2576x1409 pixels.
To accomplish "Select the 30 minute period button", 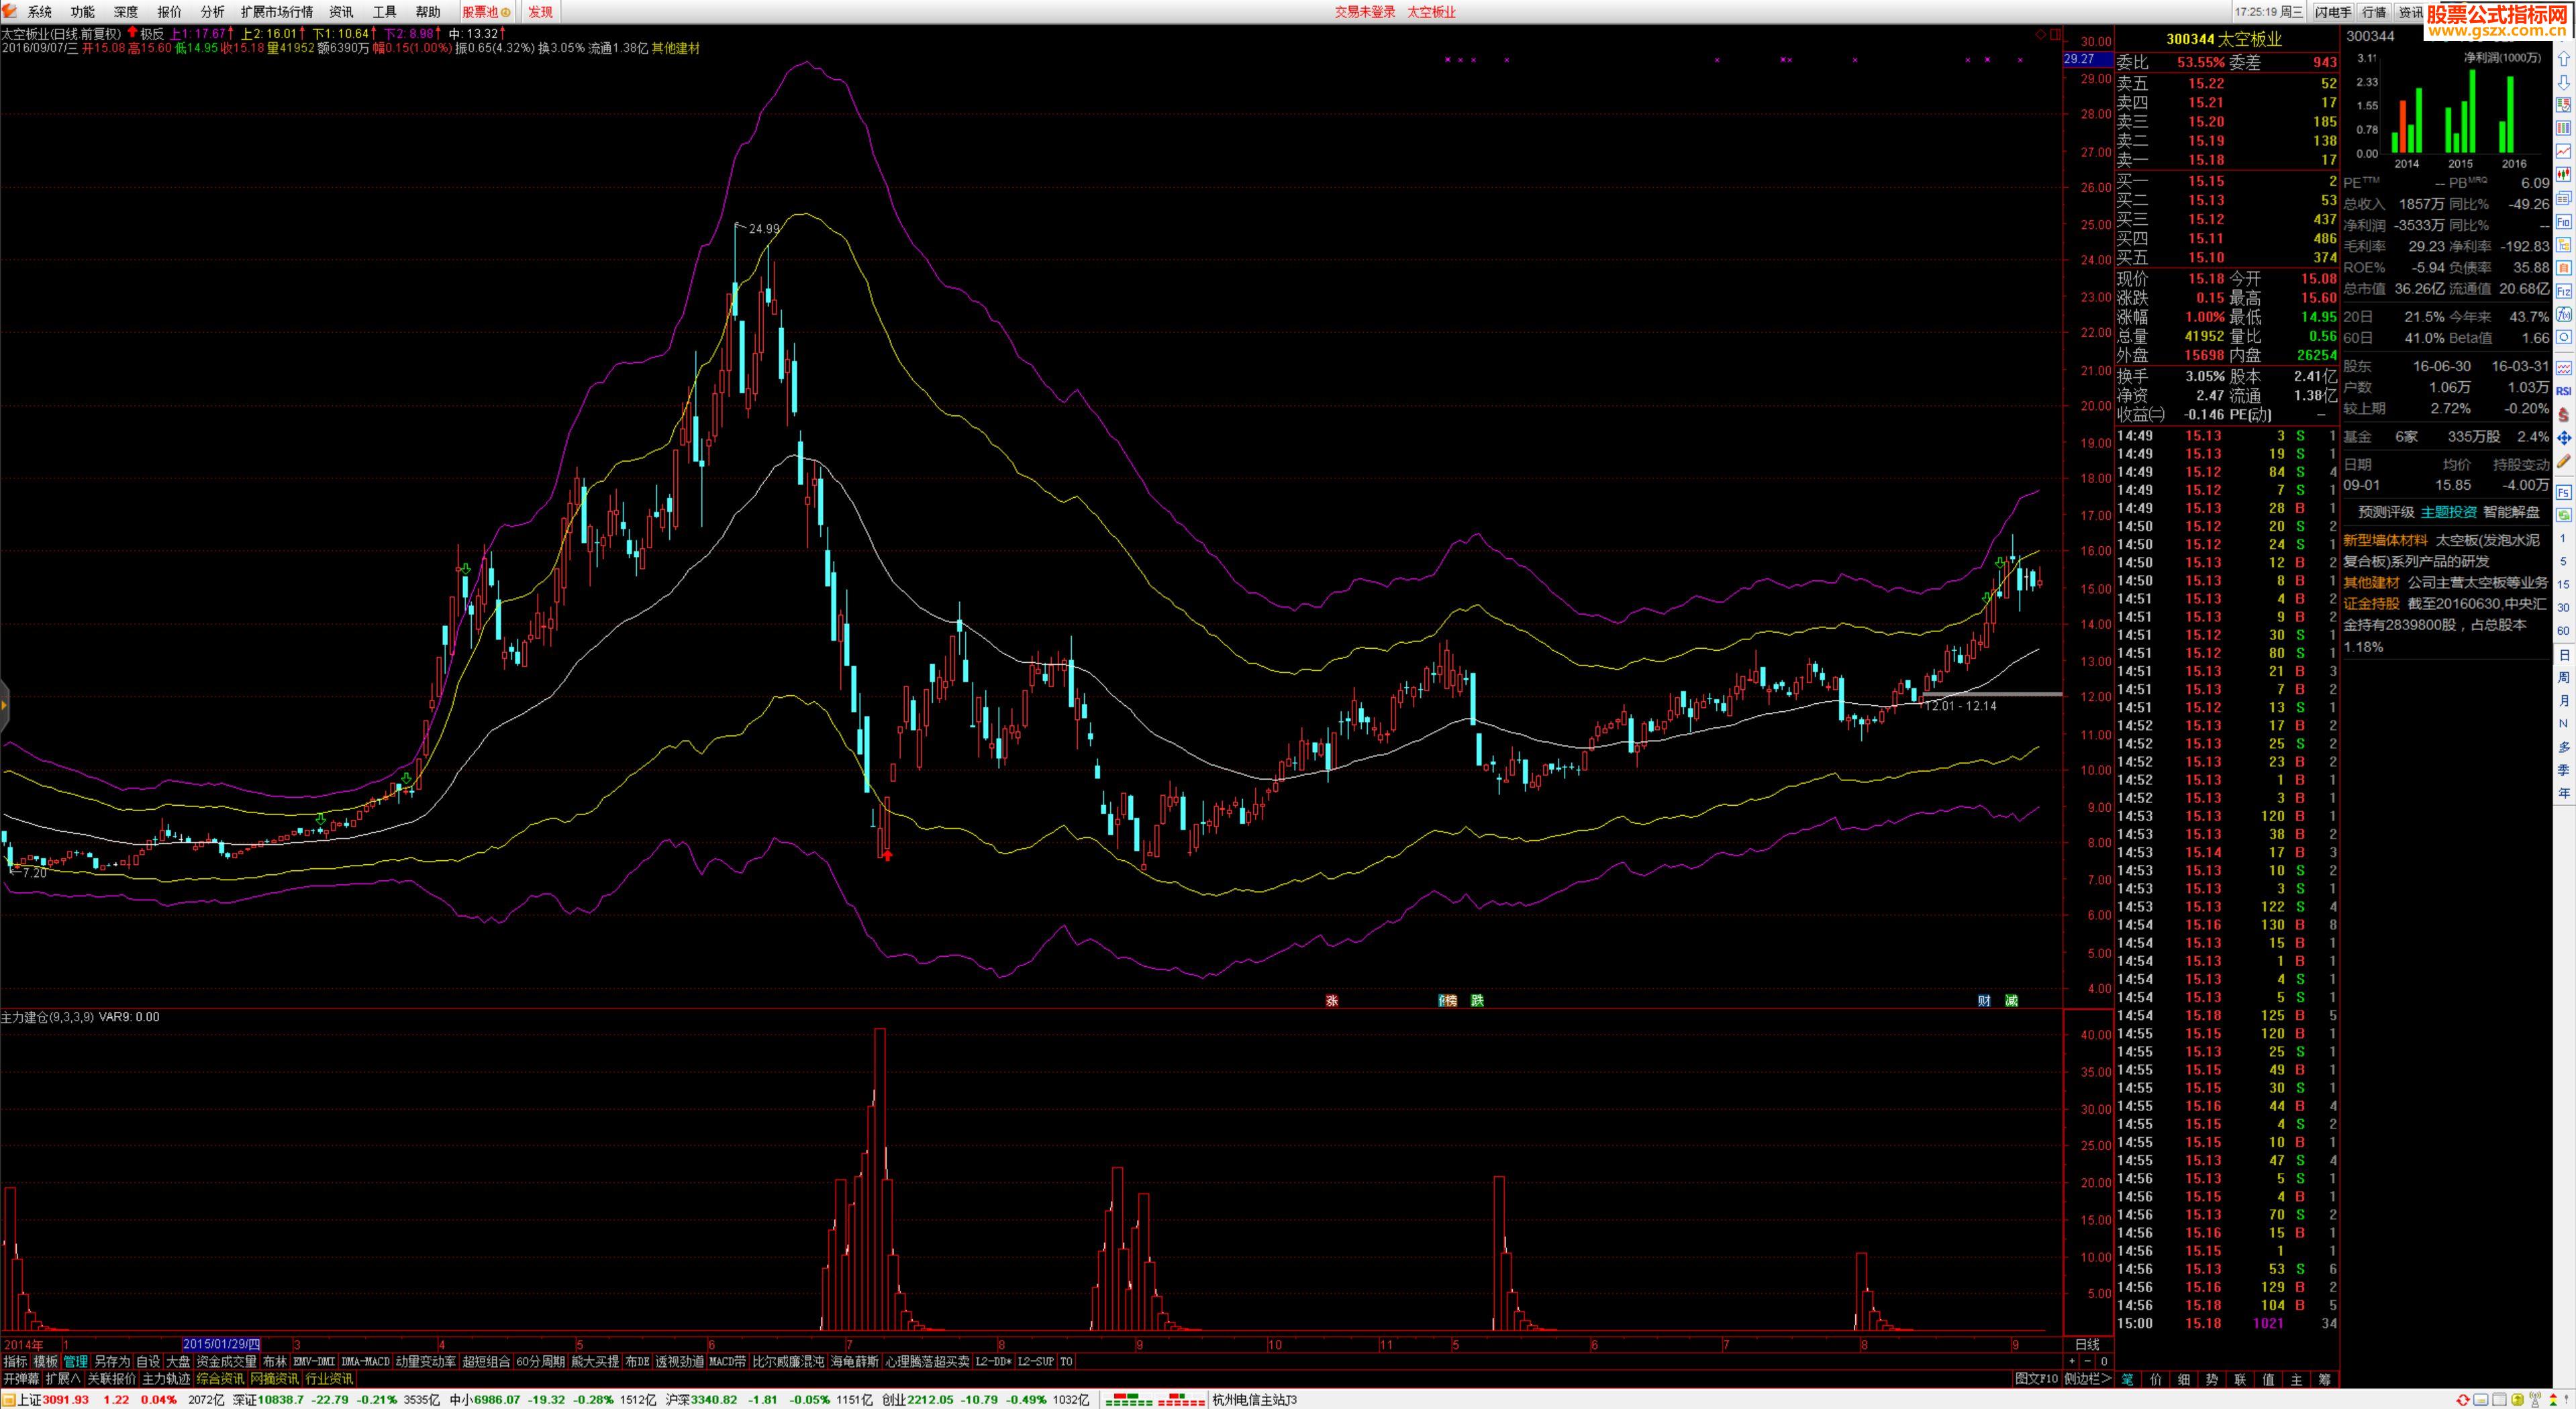I will pyautogui.click(x=2563, y=608).
